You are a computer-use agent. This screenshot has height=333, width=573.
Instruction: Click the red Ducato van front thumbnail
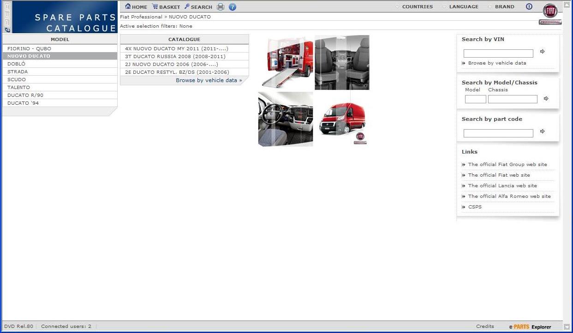(x=342, y=119)
